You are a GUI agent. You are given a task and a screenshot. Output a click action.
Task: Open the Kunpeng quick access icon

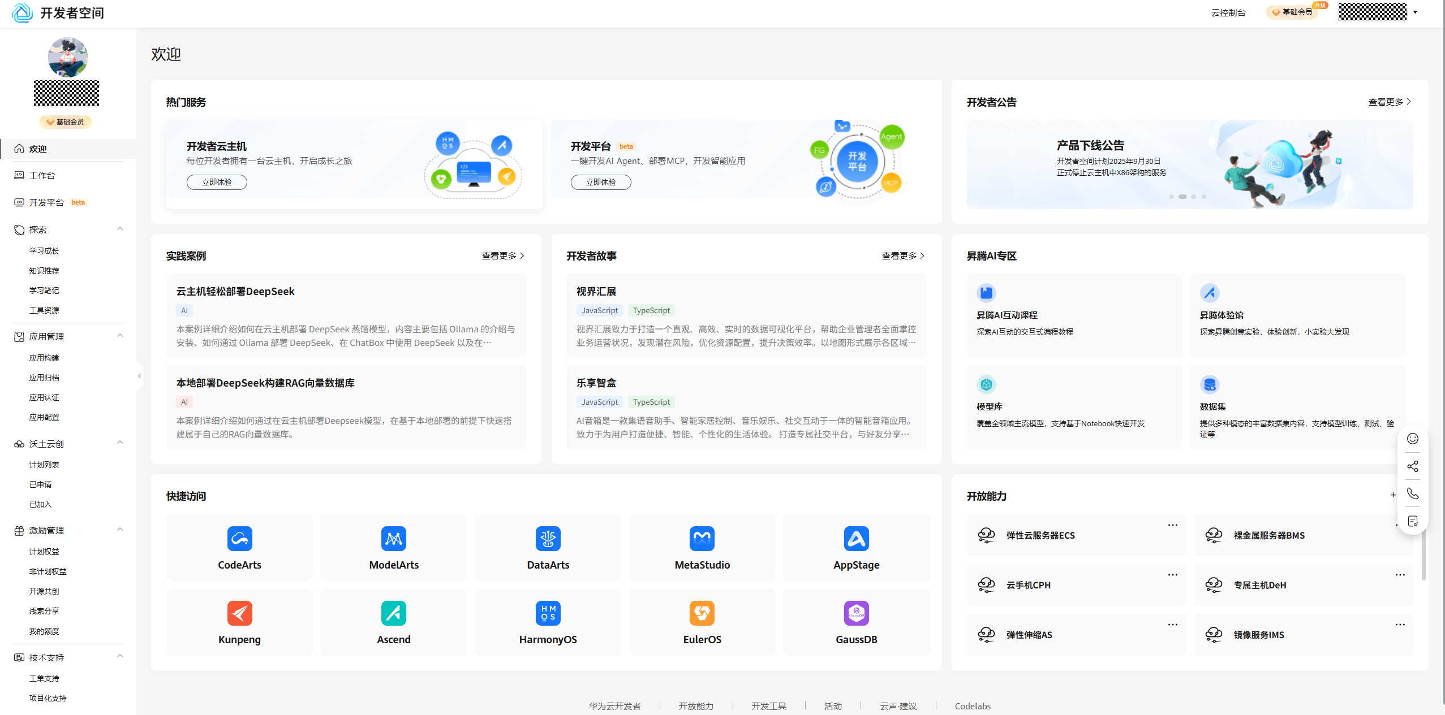[x=239, y=613]
